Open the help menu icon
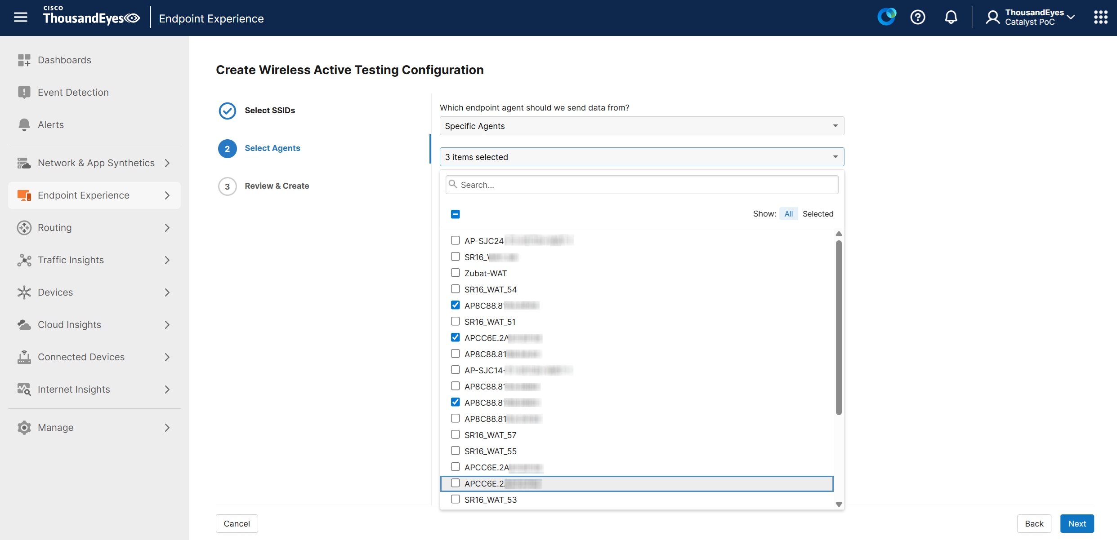The image size is (1117, 540). (x=918, y=17)
